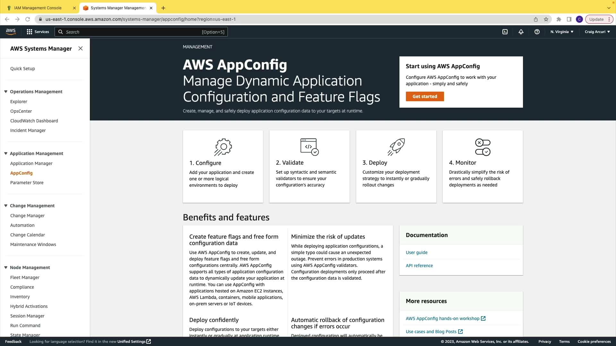Image resolution: width=616 pixels, height=346 pixels.
Task: Open the AWS AppConfig hands-on workshop link
Action: coord(442,318)
